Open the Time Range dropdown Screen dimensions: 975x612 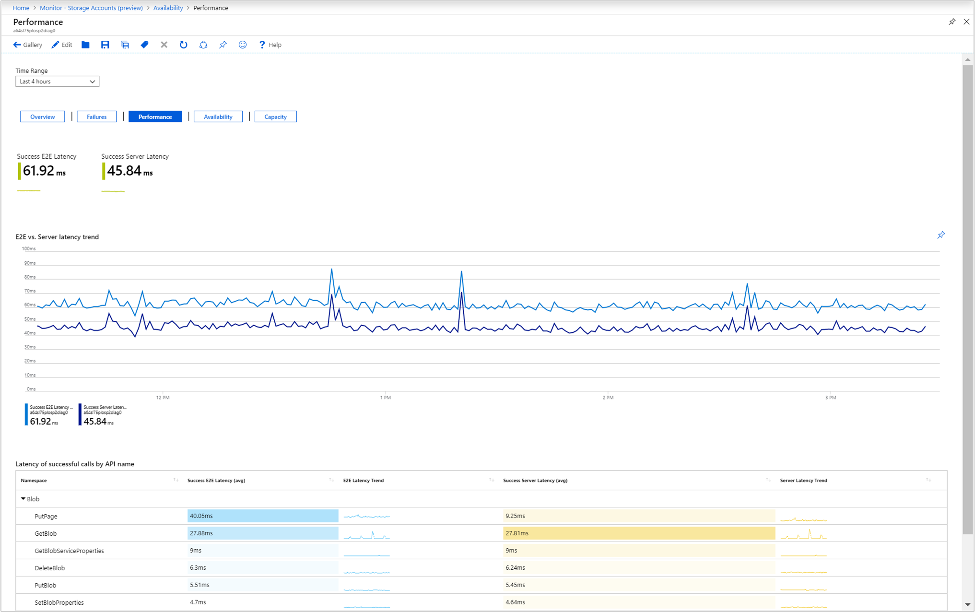(x=56, y=81)
